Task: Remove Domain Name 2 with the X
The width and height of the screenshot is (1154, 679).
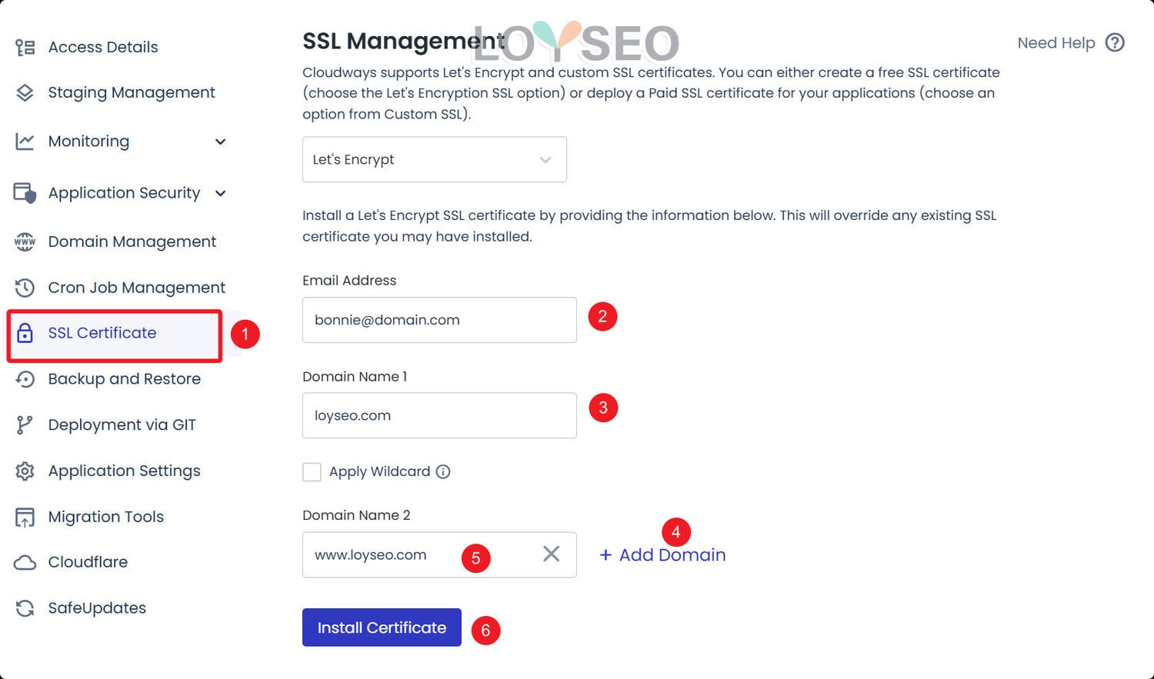Action: 551,554
